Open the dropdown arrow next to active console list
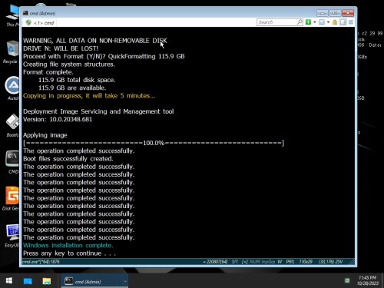This screenshot has height=288, width=384. tap(328, 22)
